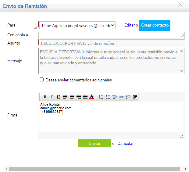Align signature text to the right
This screenshot has height=172, width=189.
pos(79,97)
